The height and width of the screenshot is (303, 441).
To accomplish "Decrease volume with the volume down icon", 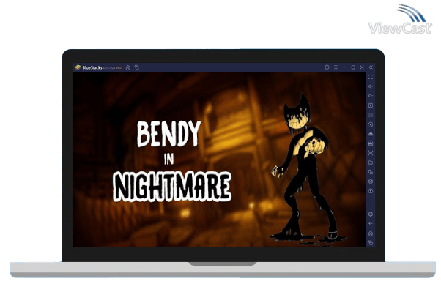I will pyautogui.click(x=371, y=96).
